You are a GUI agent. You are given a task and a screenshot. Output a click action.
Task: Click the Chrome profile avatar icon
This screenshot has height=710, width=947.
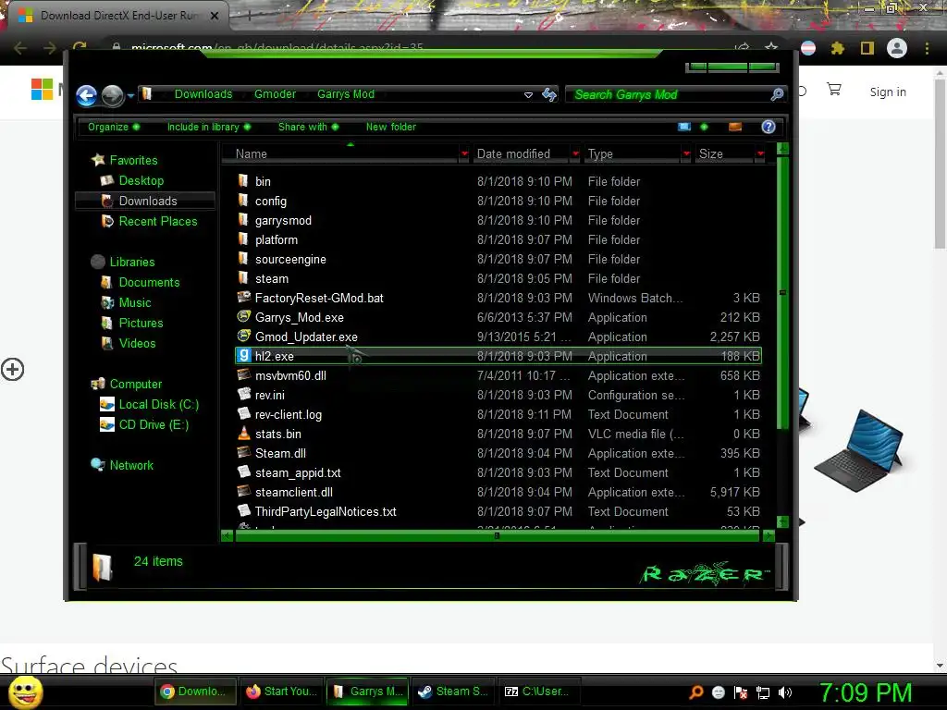point(897,48)
